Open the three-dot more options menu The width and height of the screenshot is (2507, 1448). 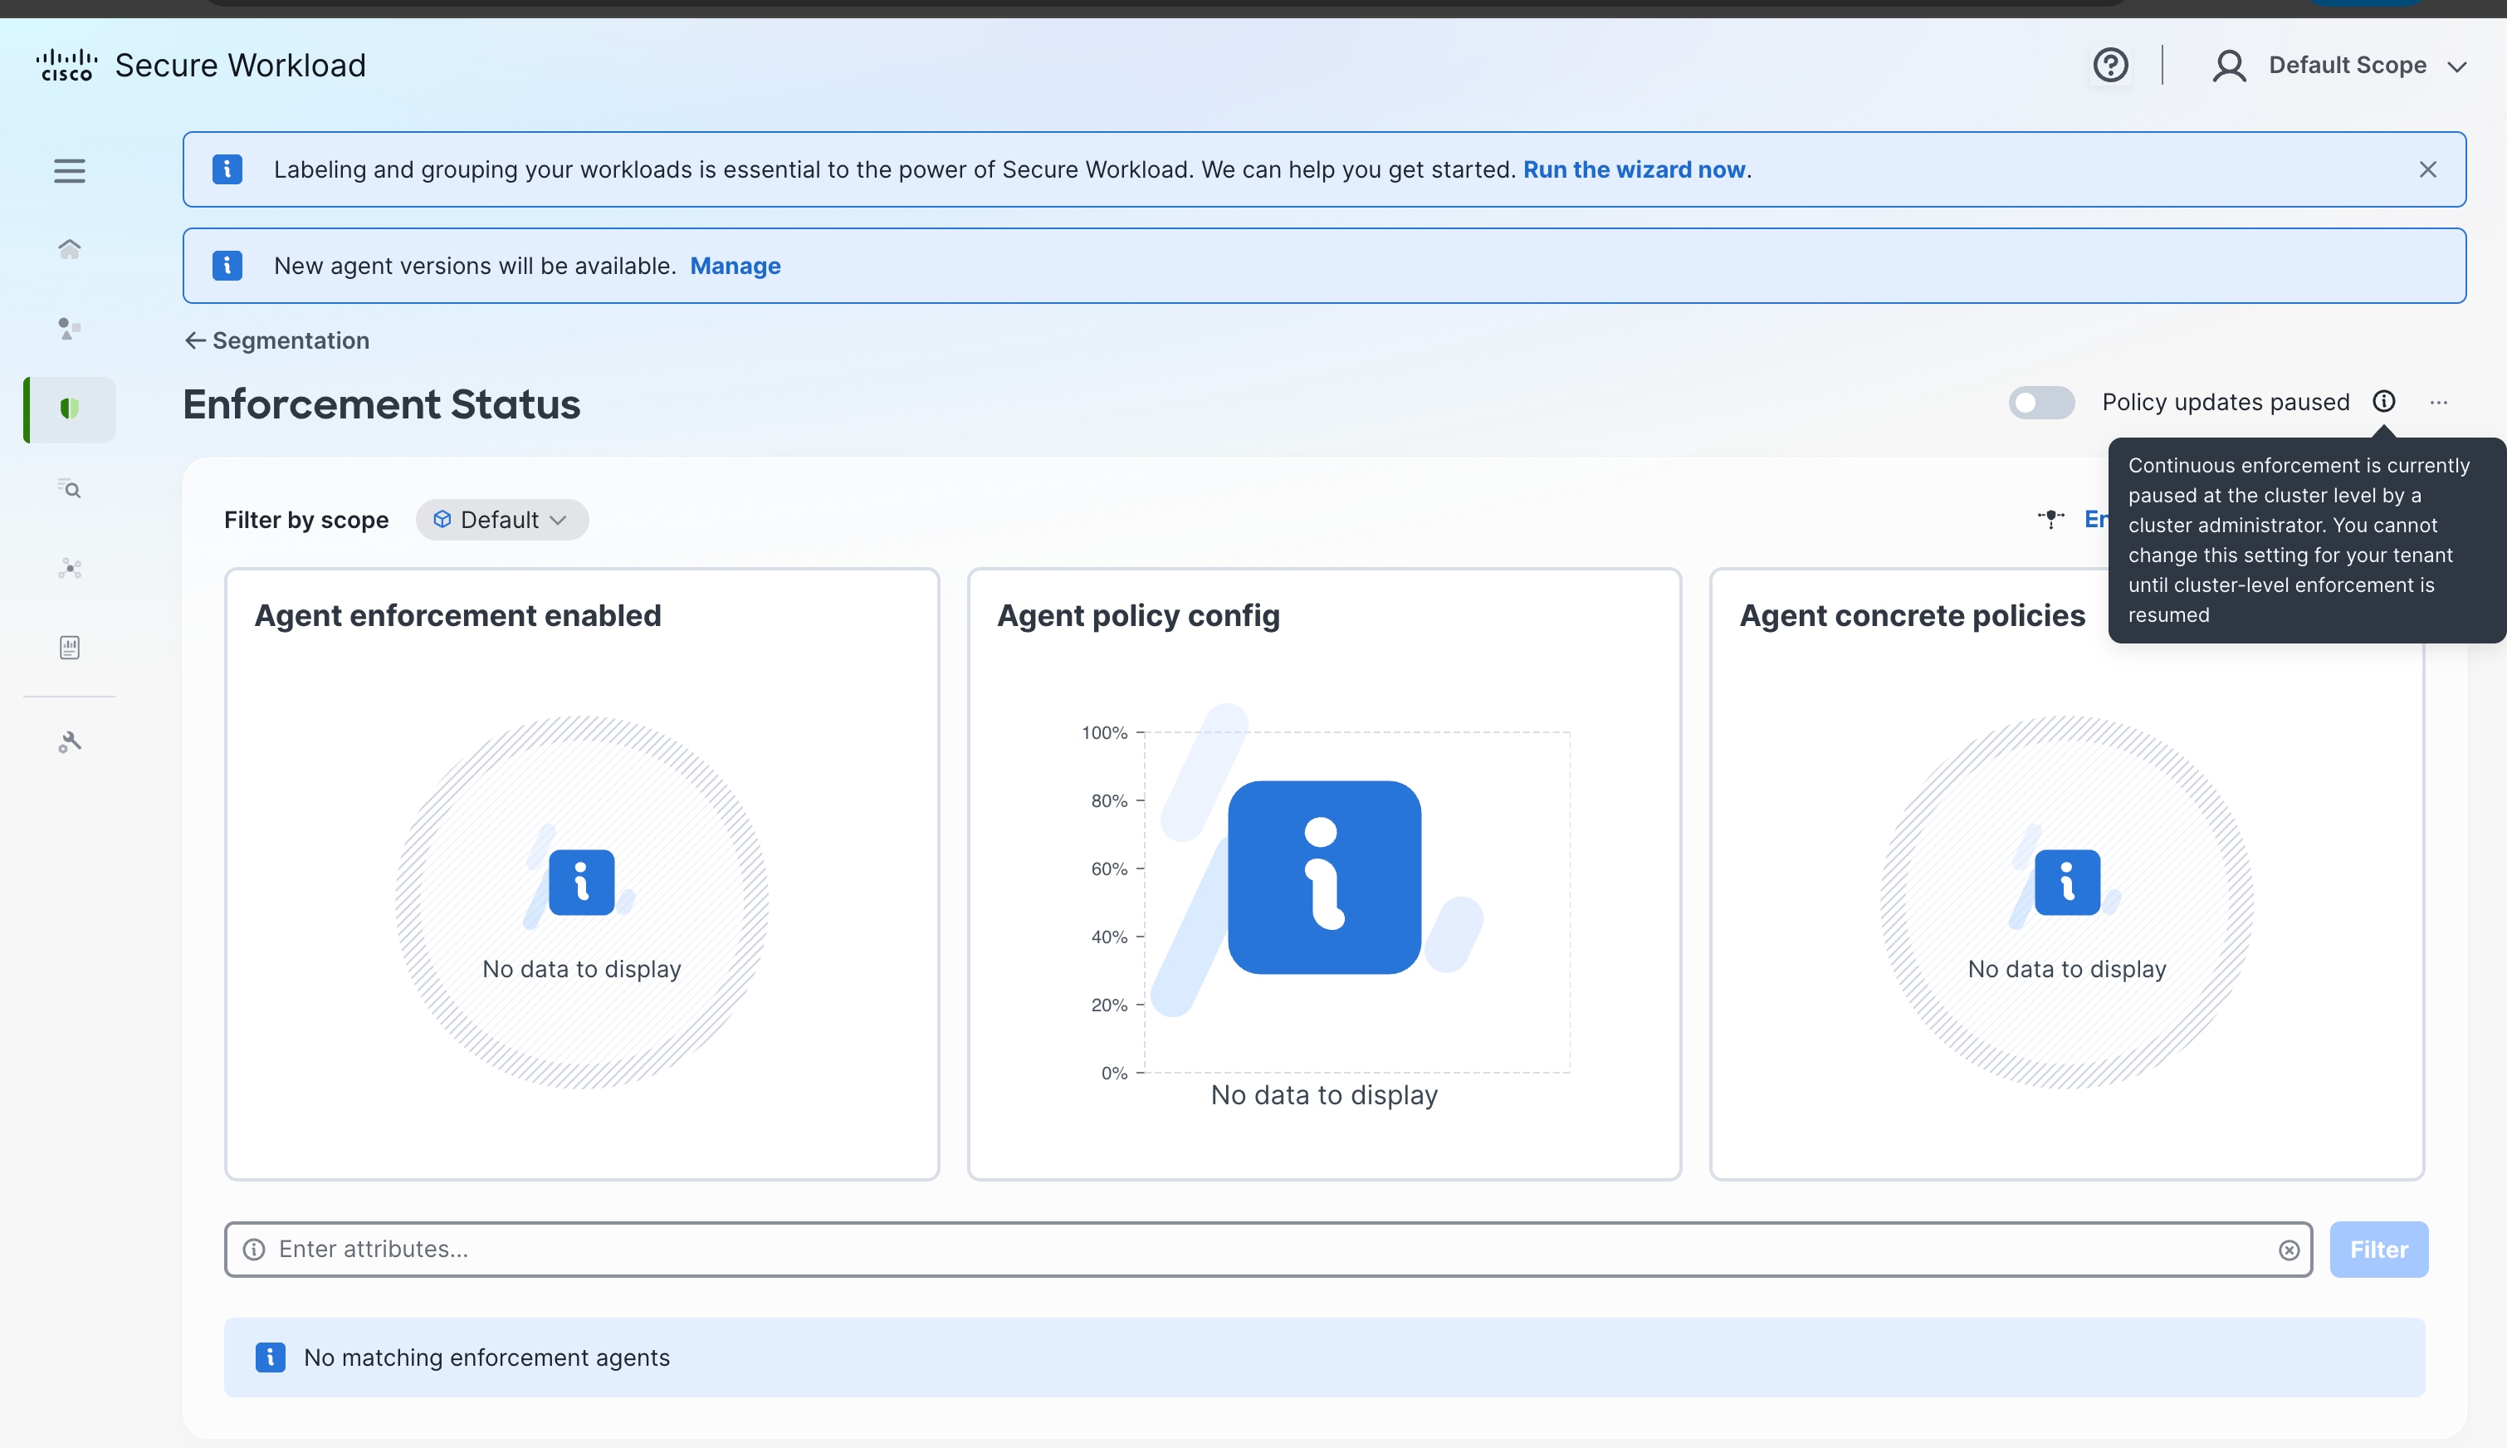pyautogui.click(x=2438, y=403)
